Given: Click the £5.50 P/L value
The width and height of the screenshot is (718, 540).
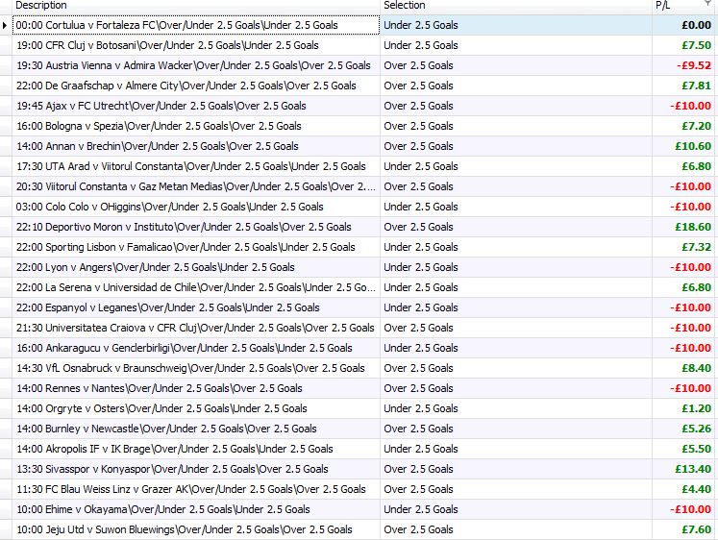Looking at the screenshot, I should point(696,449).
